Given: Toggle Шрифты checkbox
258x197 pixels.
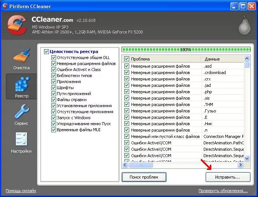Looking at the screenshot, I should [x=53, y=88].
